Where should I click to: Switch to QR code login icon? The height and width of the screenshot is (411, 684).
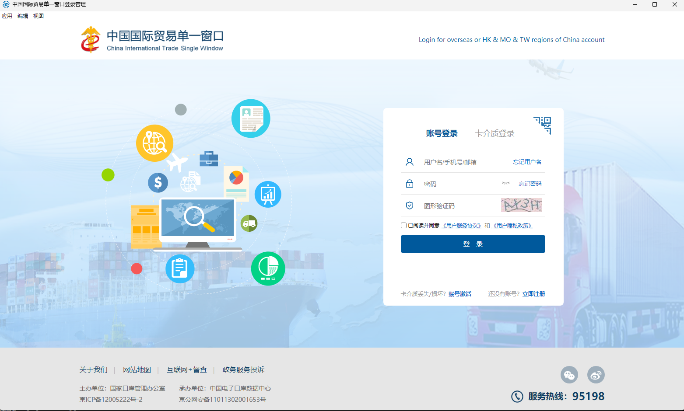[543, 125]
